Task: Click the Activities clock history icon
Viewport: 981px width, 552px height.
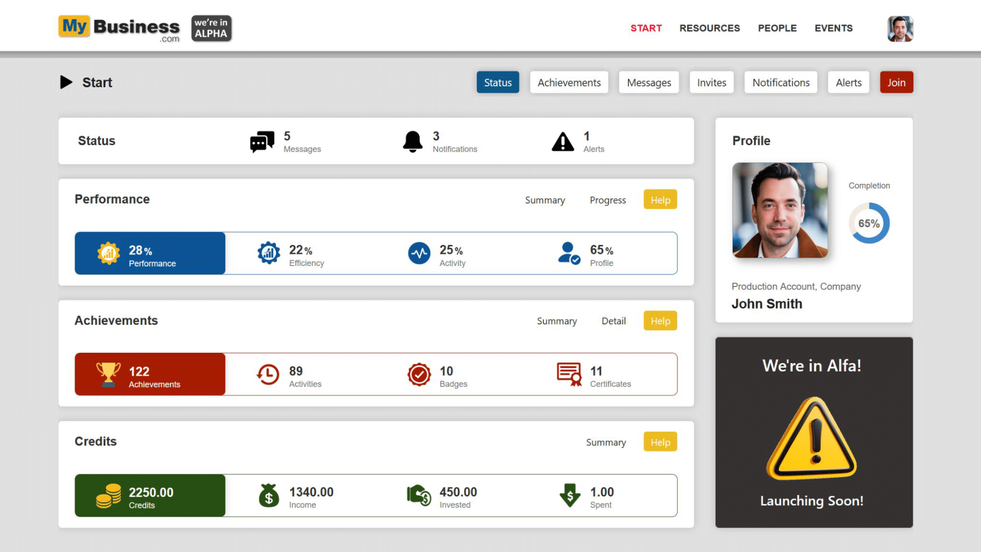Action: click(268, 374)
